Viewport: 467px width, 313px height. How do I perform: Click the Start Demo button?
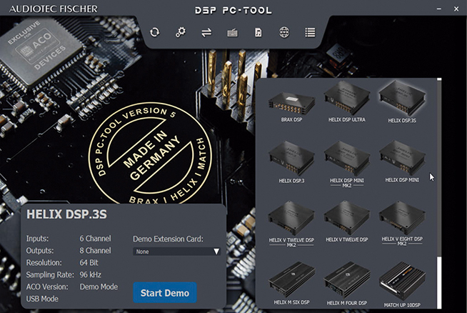pos(165,293)
